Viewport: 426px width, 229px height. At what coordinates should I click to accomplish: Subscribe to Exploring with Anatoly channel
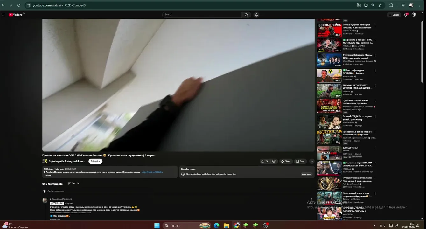click(x=95, y=161)
